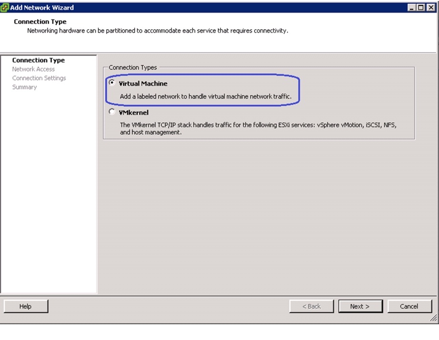Click the 'Connection Type' header title
The height and width of the screenshot is (340, 439).
pos(40,22)
